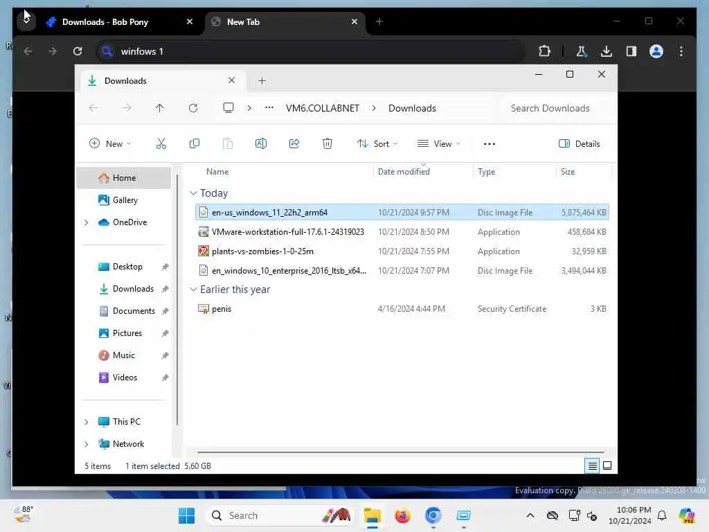Screen dimensions: 709x532
Task: Open Chrome tab search dropdown arrow
Action: tap(26, 21)
